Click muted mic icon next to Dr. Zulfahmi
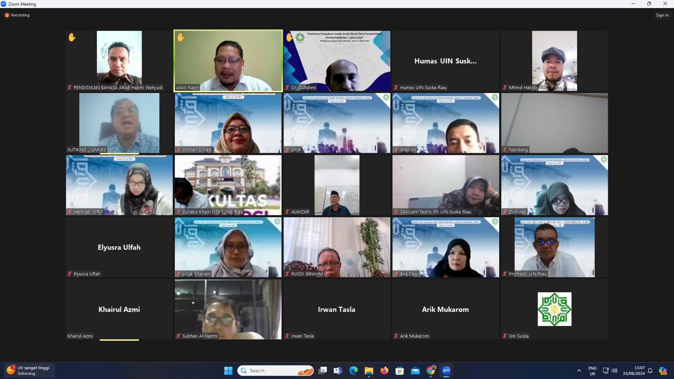Viewport: 674px width, 379px height. coord(287,88)
